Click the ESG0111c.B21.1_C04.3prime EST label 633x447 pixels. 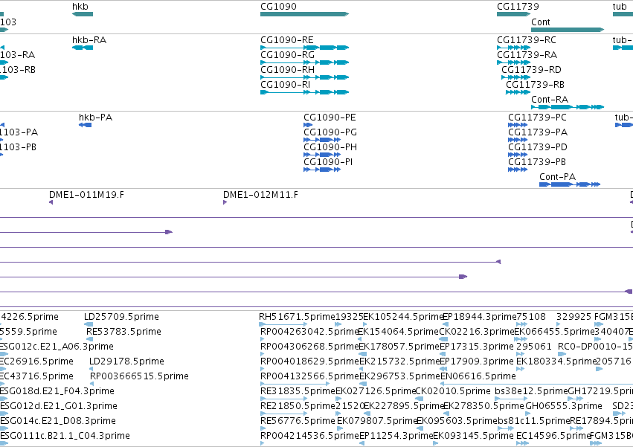[65, 436]
